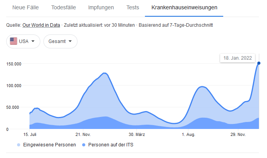The height and width of the screenshot is (158, 267).
Task: Select the Impfungen tab
Action: pos(101,8)
